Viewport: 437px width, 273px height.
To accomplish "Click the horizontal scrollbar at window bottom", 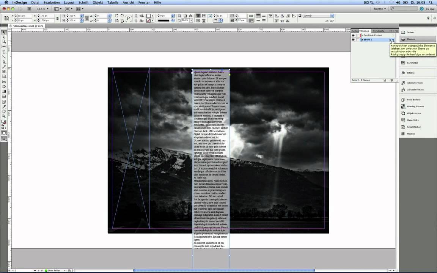I will pos(224,270).
